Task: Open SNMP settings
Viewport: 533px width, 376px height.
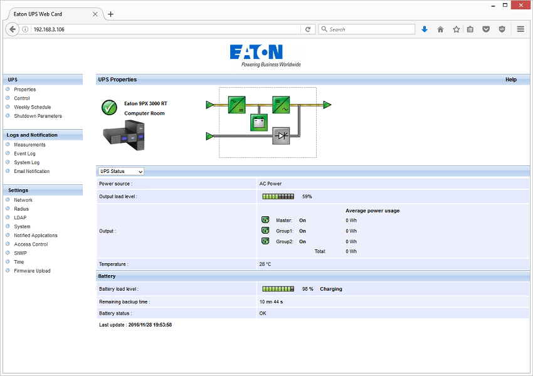Action: coord(21,253)
